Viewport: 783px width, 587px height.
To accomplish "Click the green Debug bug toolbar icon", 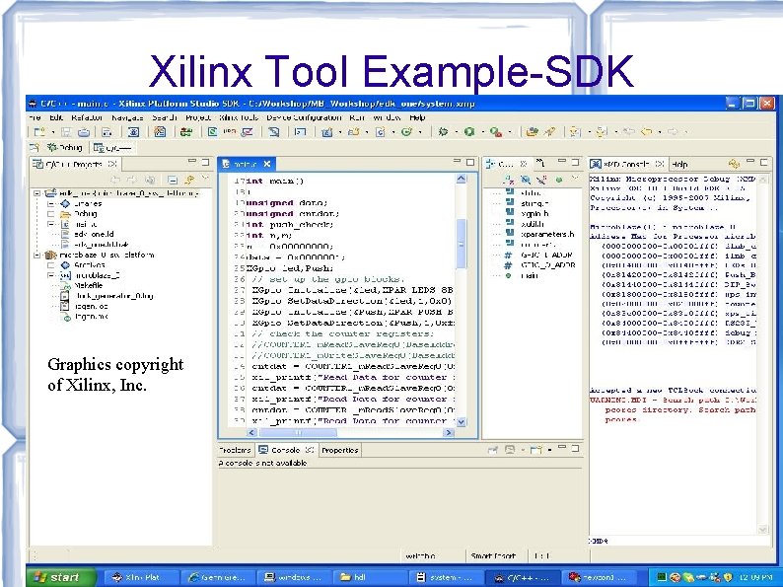I will [x=443, y=131].
